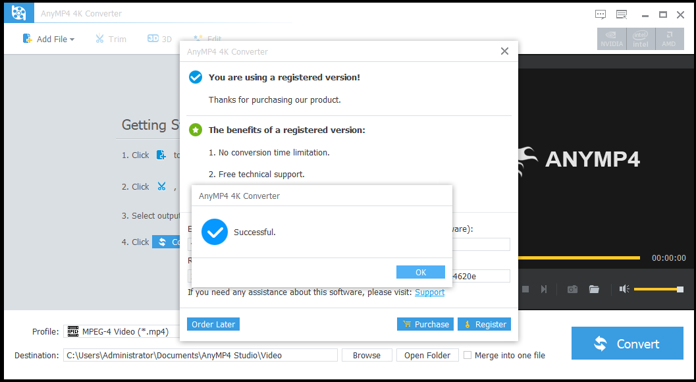Open the 3D settings tool
This screenshot has width=696, height=382.
pos(160,39)
